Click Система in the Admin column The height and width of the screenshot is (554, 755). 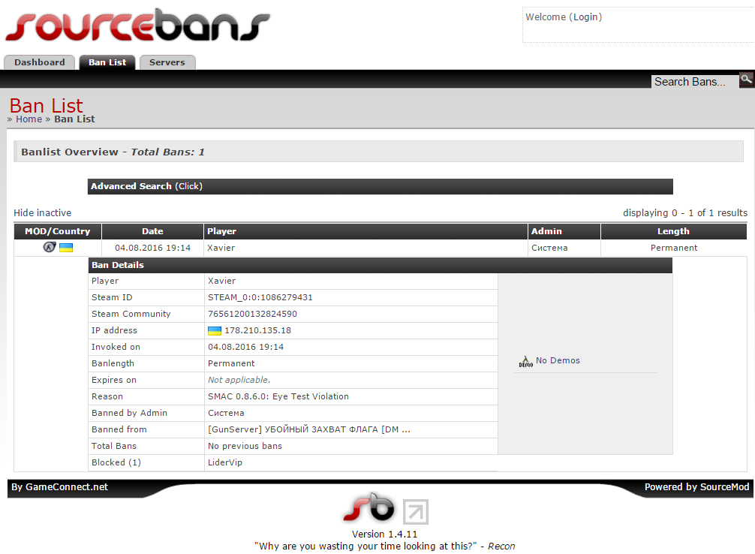(x=549, y=248)
